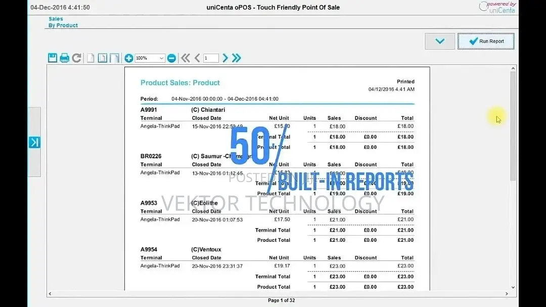546x307 pixels.
Task: Click product code A9954
Action: point(149,249)
